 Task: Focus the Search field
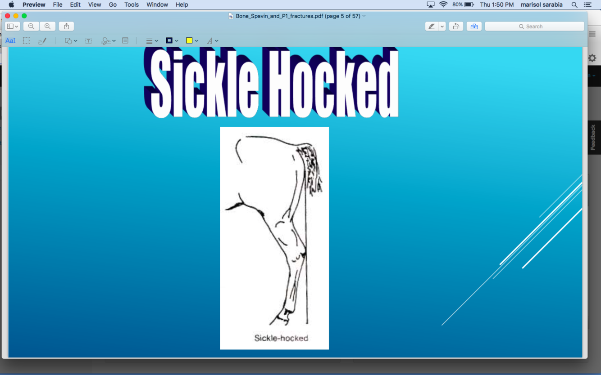[x=535, y=27]
